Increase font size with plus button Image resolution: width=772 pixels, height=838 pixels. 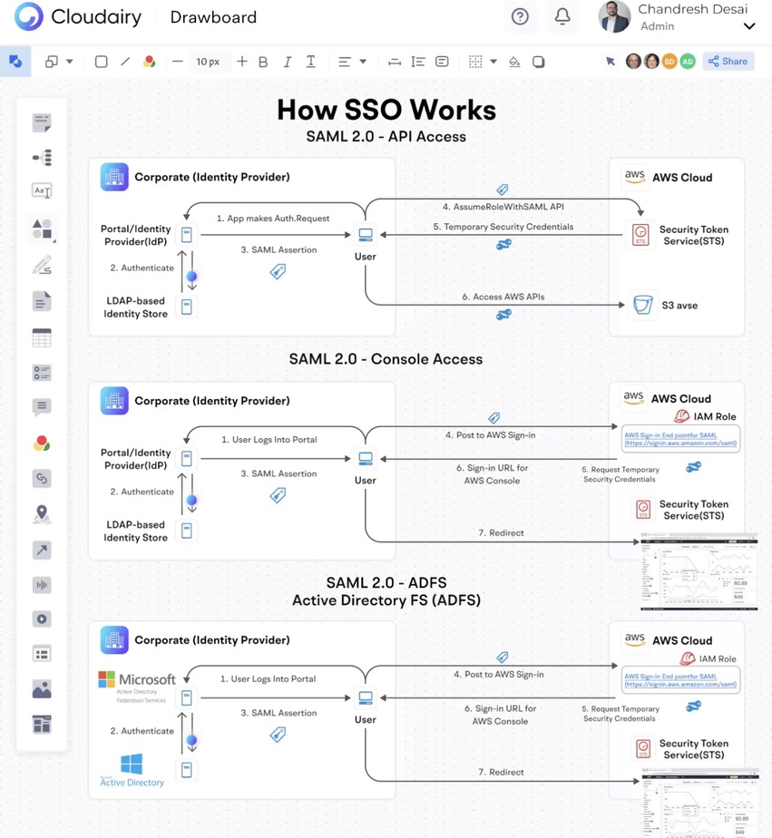click(242, 62)
